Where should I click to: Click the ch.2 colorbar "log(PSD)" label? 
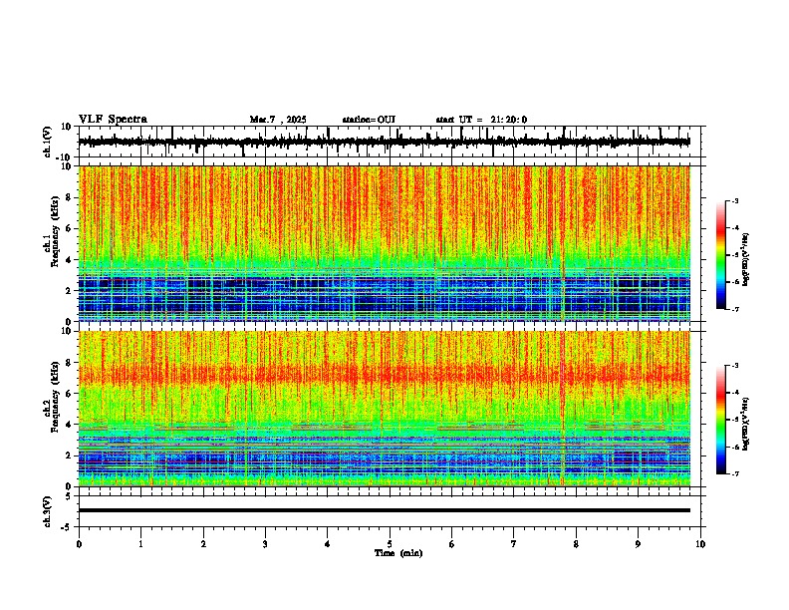(x=746, y=424)
